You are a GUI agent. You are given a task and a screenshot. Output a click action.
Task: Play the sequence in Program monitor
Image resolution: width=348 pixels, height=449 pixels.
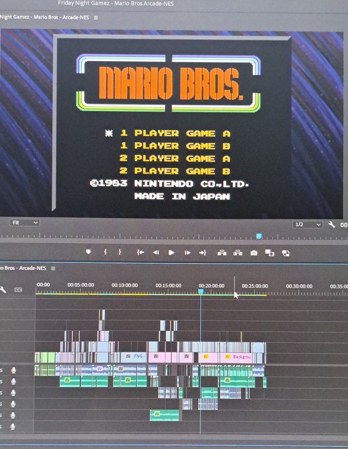click(171, 253)
